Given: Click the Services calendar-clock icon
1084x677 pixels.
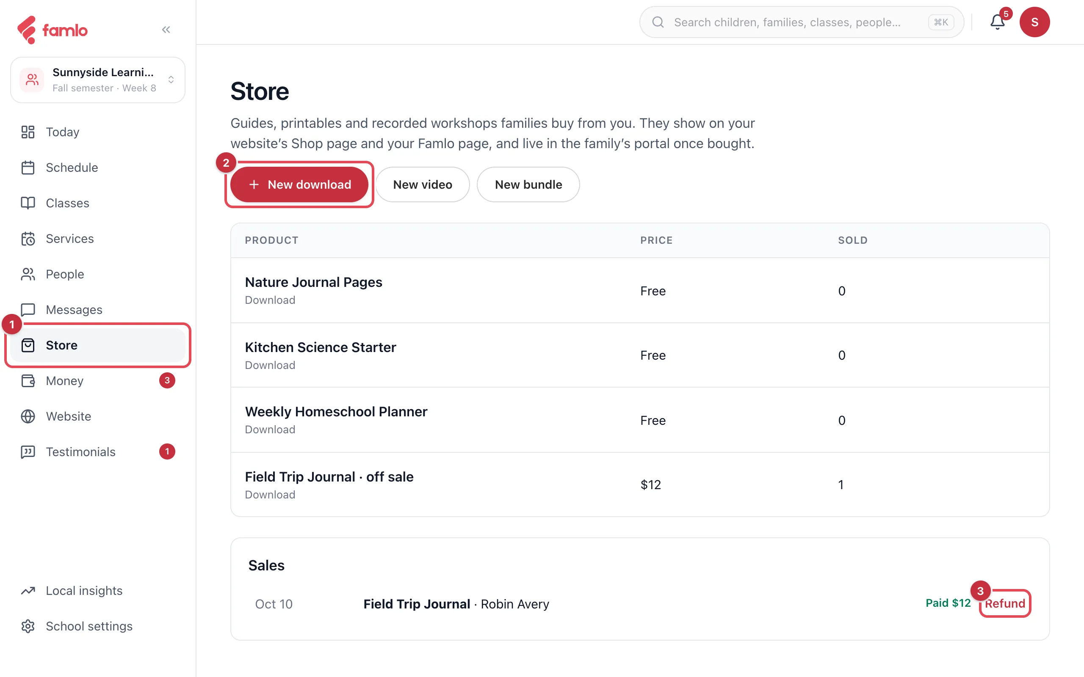Looking at the screenshot, I should pos(28,239).
